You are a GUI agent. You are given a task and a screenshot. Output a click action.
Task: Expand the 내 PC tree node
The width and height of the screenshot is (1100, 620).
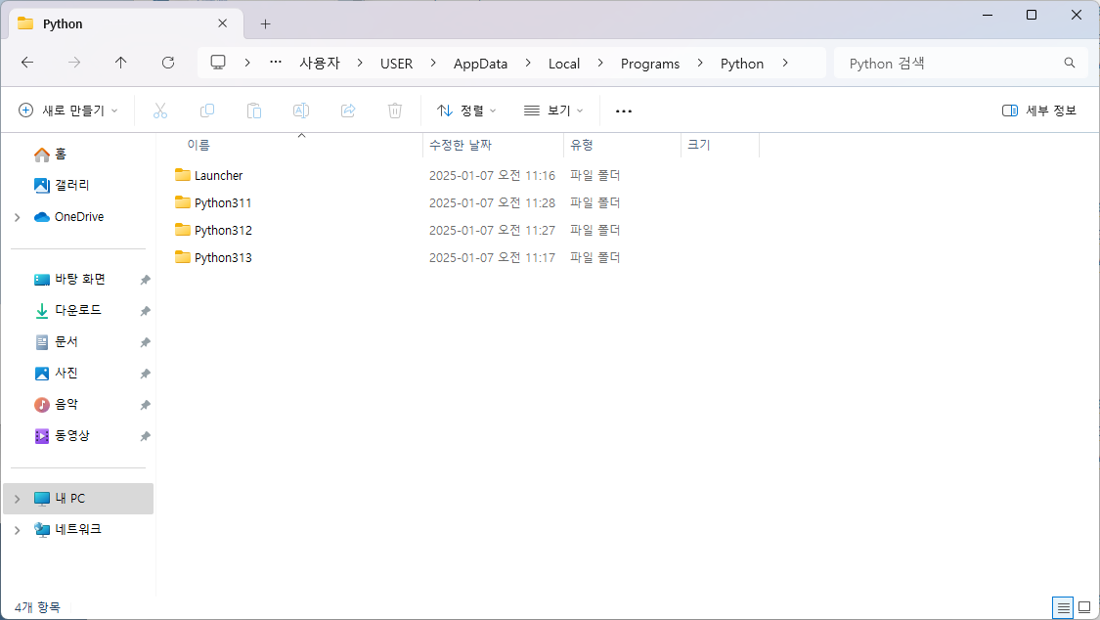(17, 499)
